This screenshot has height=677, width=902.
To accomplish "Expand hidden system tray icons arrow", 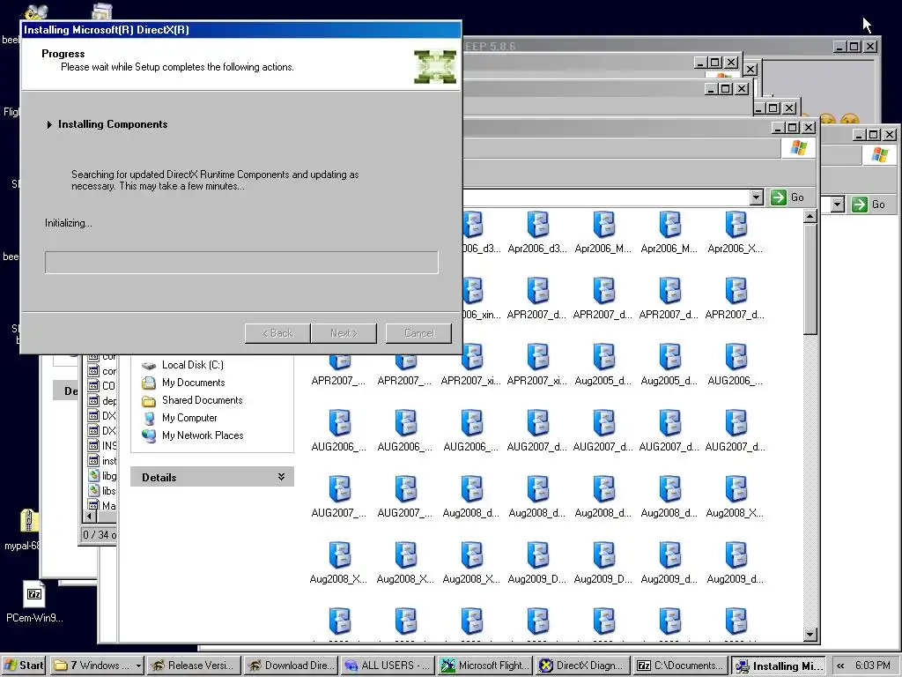I will pyautogui.click(x=840, y=666).
